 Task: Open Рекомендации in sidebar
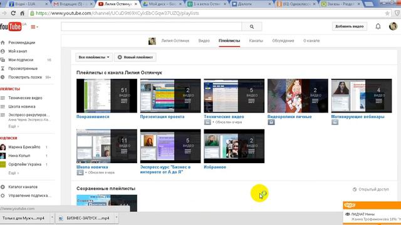tap(21, 42)
